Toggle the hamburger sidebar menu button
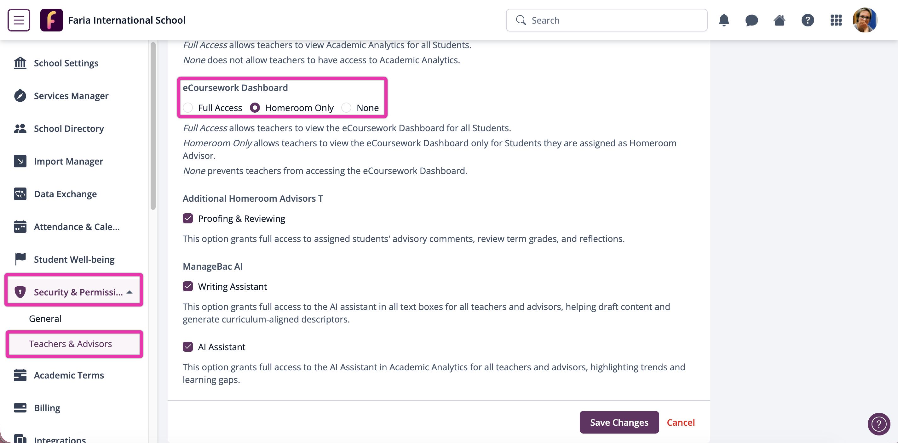This screenshot has height=443, width=898. pos(19,20)
